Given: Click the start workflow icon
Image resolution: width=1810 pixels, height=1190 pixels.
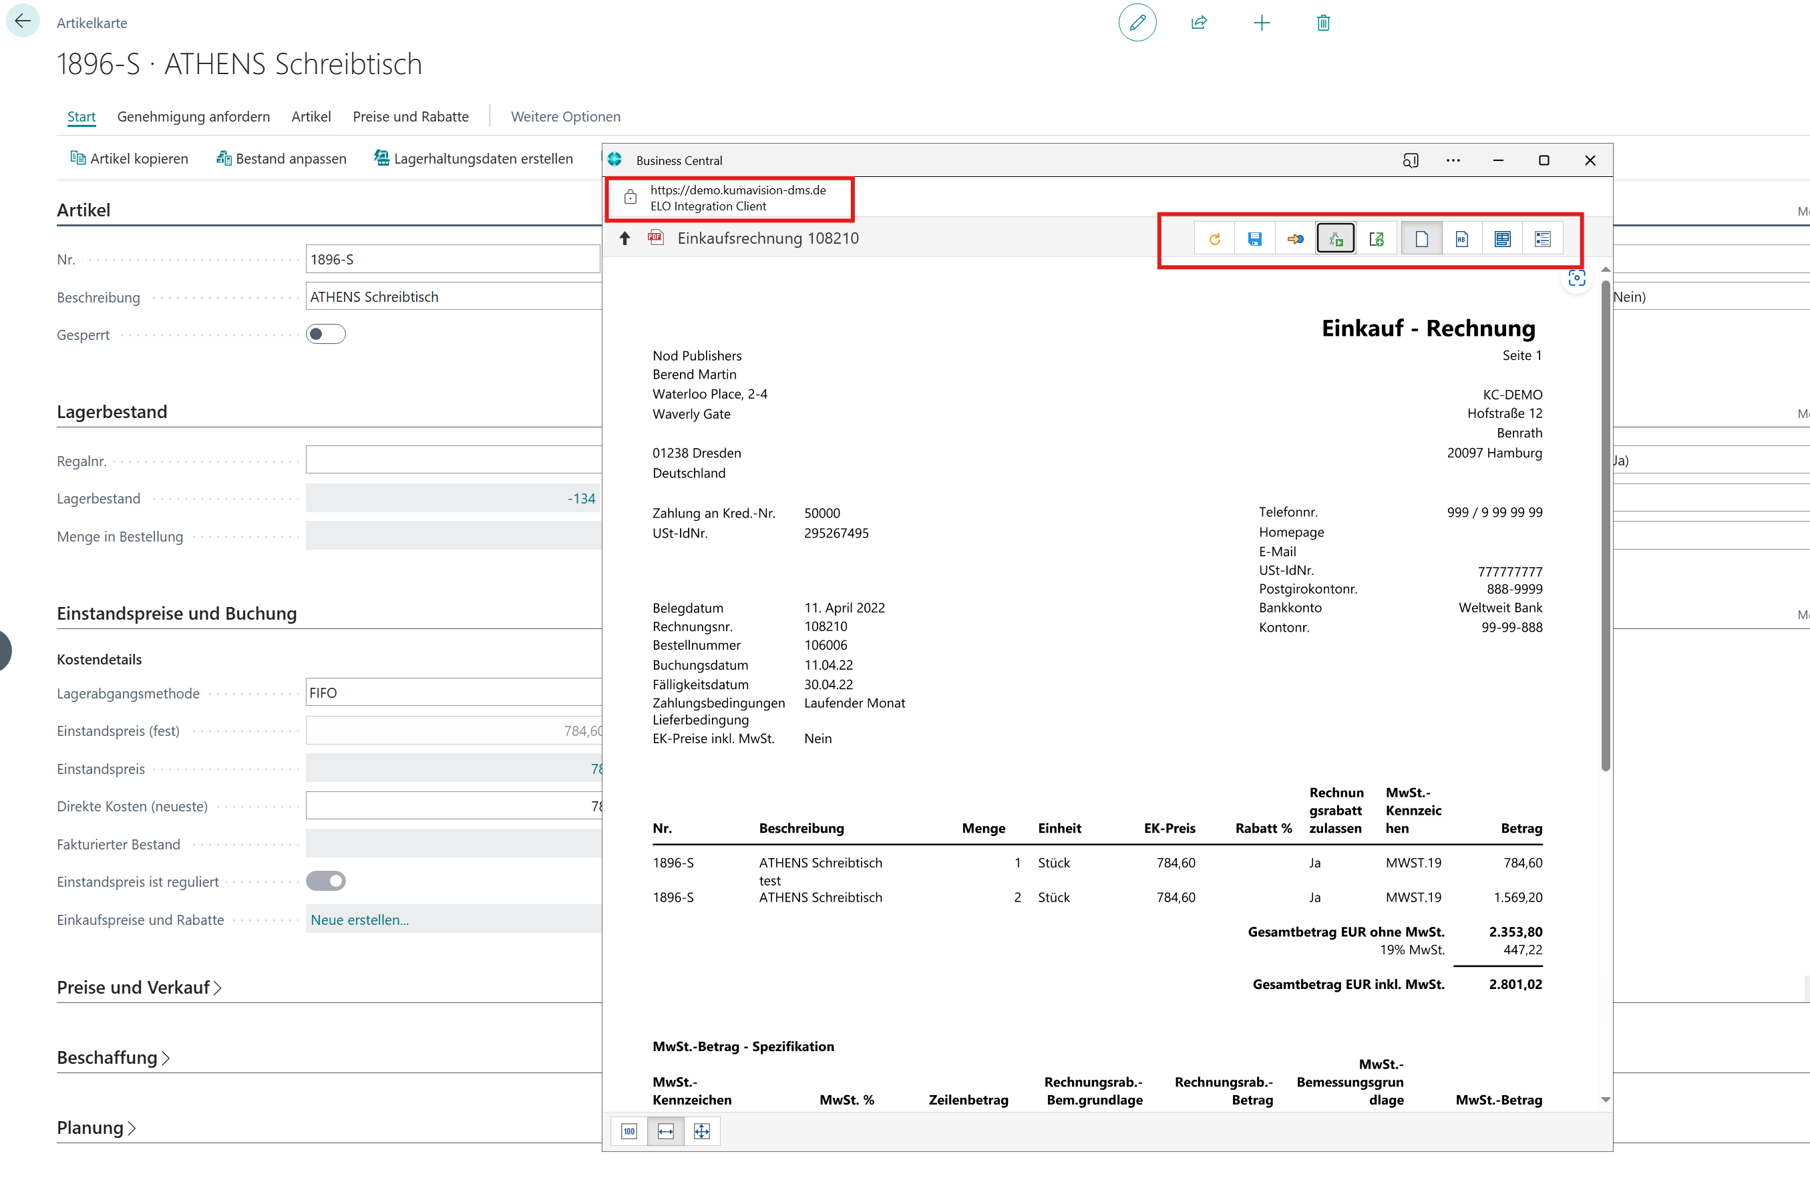Looking at the screenshot, I should point(1335,240).
